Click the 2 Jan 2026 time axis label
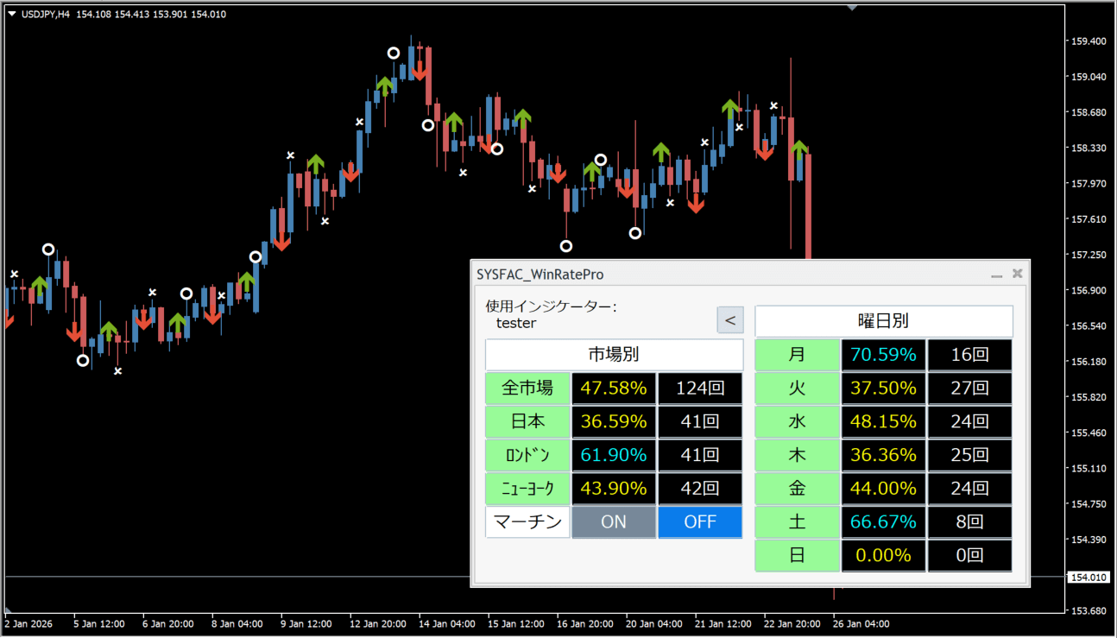This screenshot has height=638, width=1117. tap(27, 623)
